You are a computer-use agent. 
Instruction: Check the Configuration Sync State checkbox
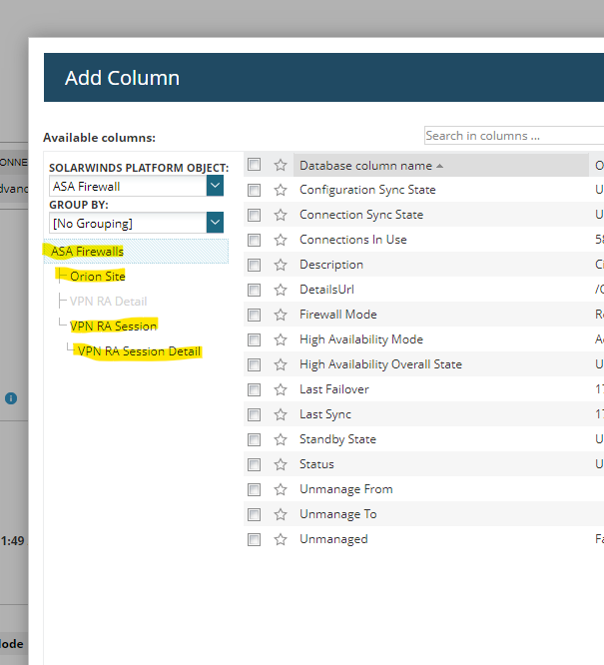pos(254,190)
